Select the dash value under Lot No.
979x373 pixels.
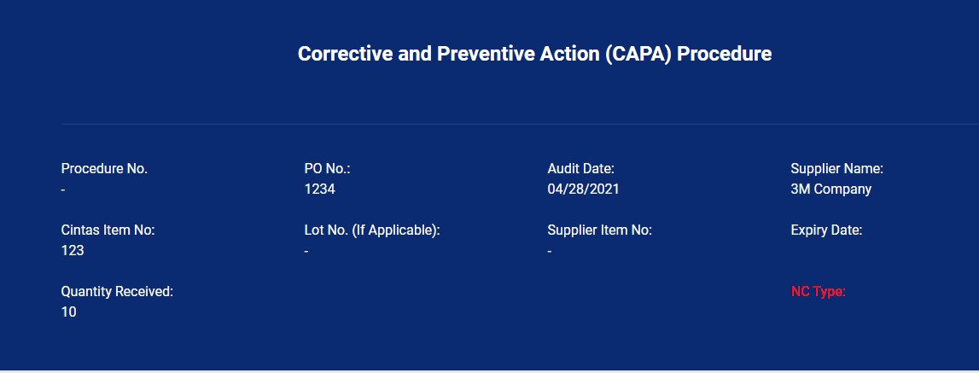coord(306,251)
